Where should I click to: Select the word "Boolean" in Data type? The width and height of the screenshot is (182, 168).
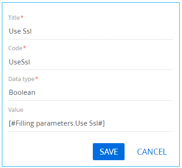point(22,93)
